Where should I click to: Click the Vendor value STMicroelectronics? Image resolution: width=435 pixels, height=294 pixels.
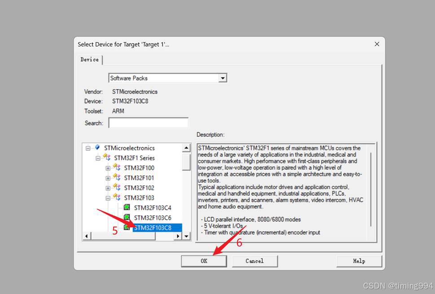(x=135, y=92)
